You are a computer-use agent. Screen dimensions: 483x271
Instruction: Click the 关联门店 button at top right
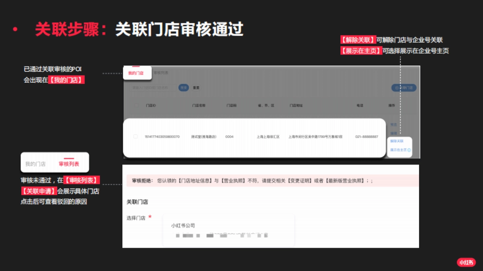[402, 87]
